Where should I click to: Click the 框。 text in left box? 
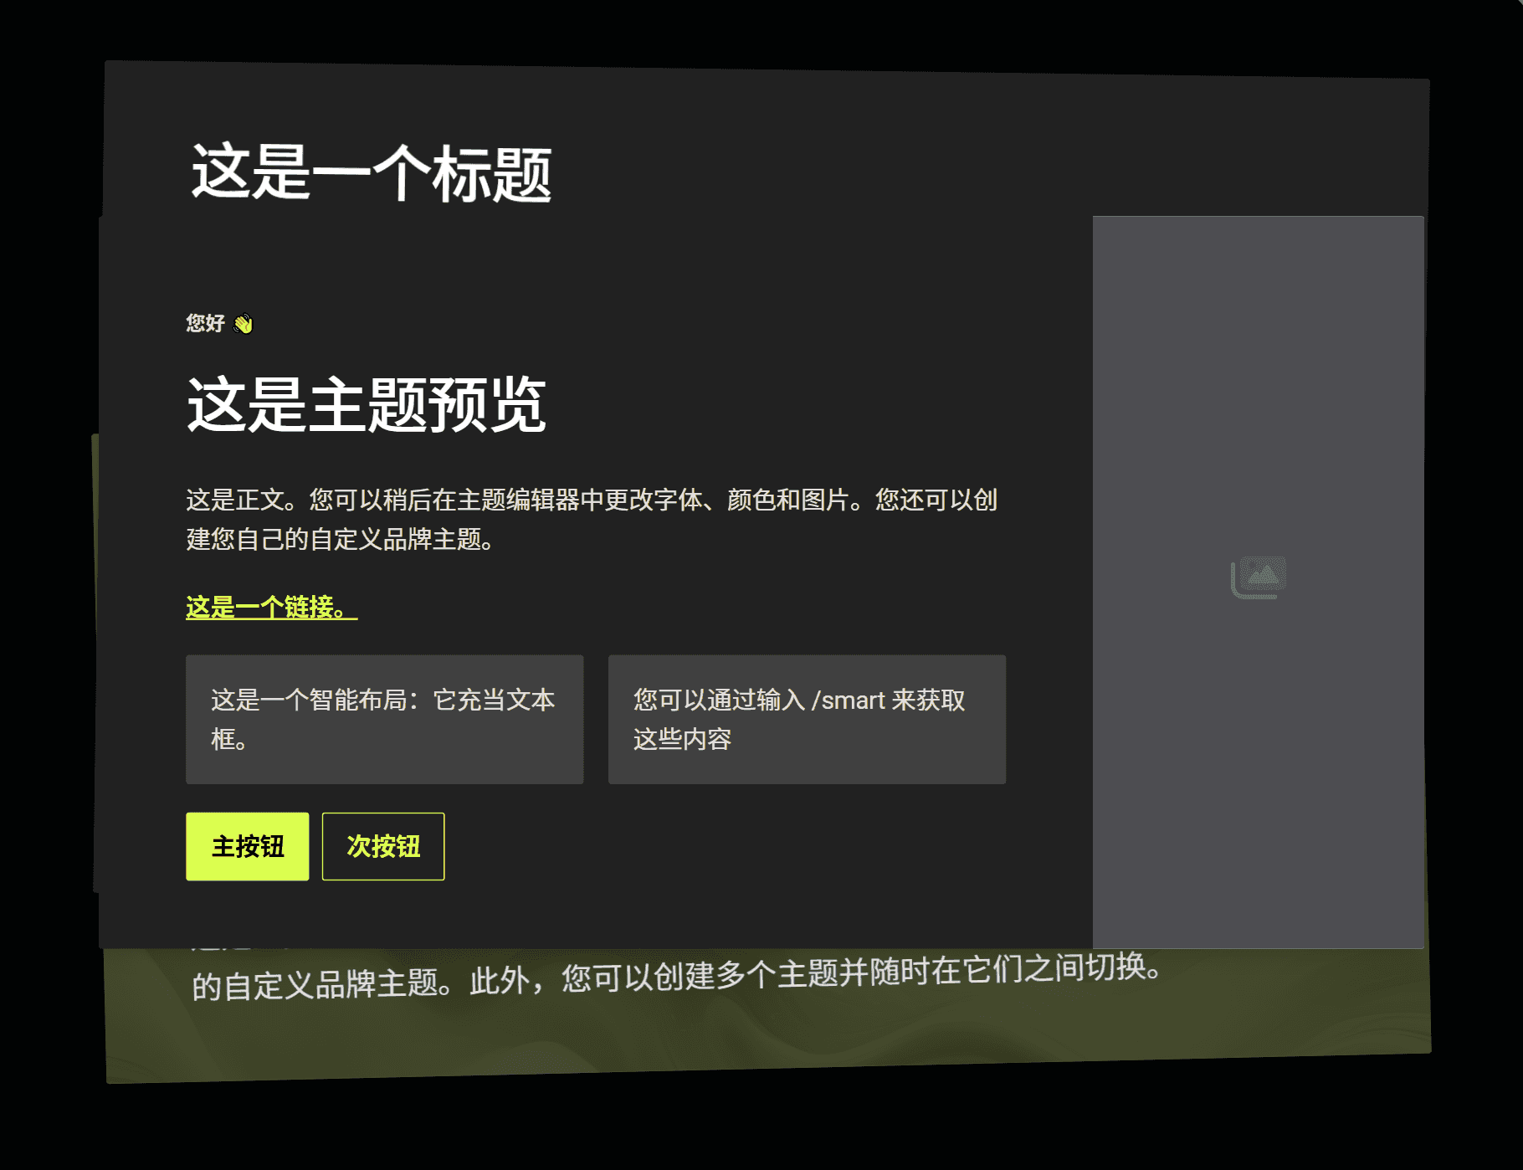click(228, 740)
